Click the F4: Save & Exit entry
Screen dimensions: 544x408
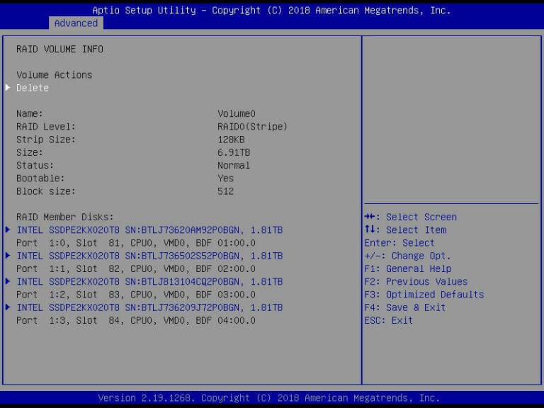405,307
